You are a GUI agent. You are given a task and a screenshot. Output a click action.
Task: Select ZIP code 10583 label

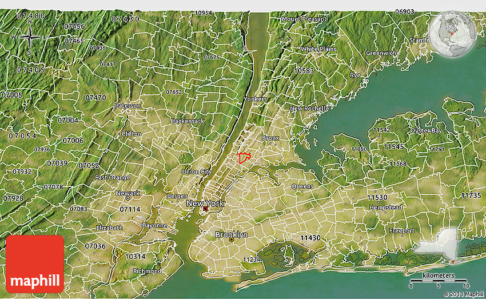point(304,70)
